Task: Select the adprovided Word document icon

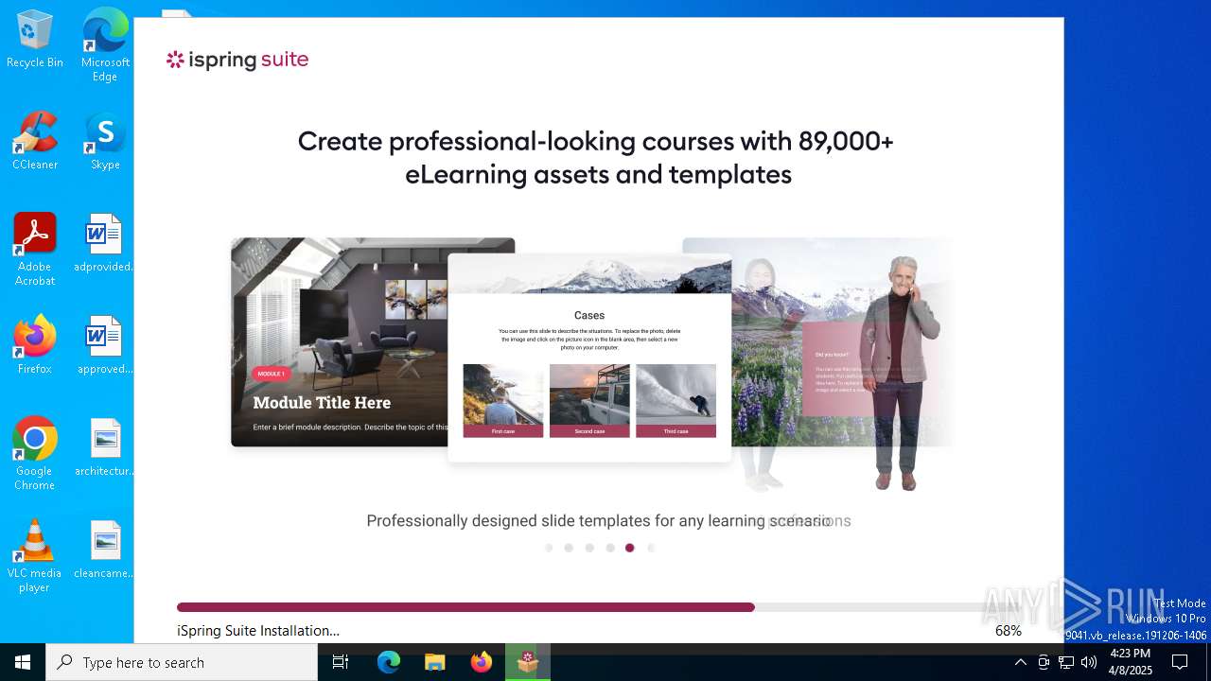Action: click(104, 243)
